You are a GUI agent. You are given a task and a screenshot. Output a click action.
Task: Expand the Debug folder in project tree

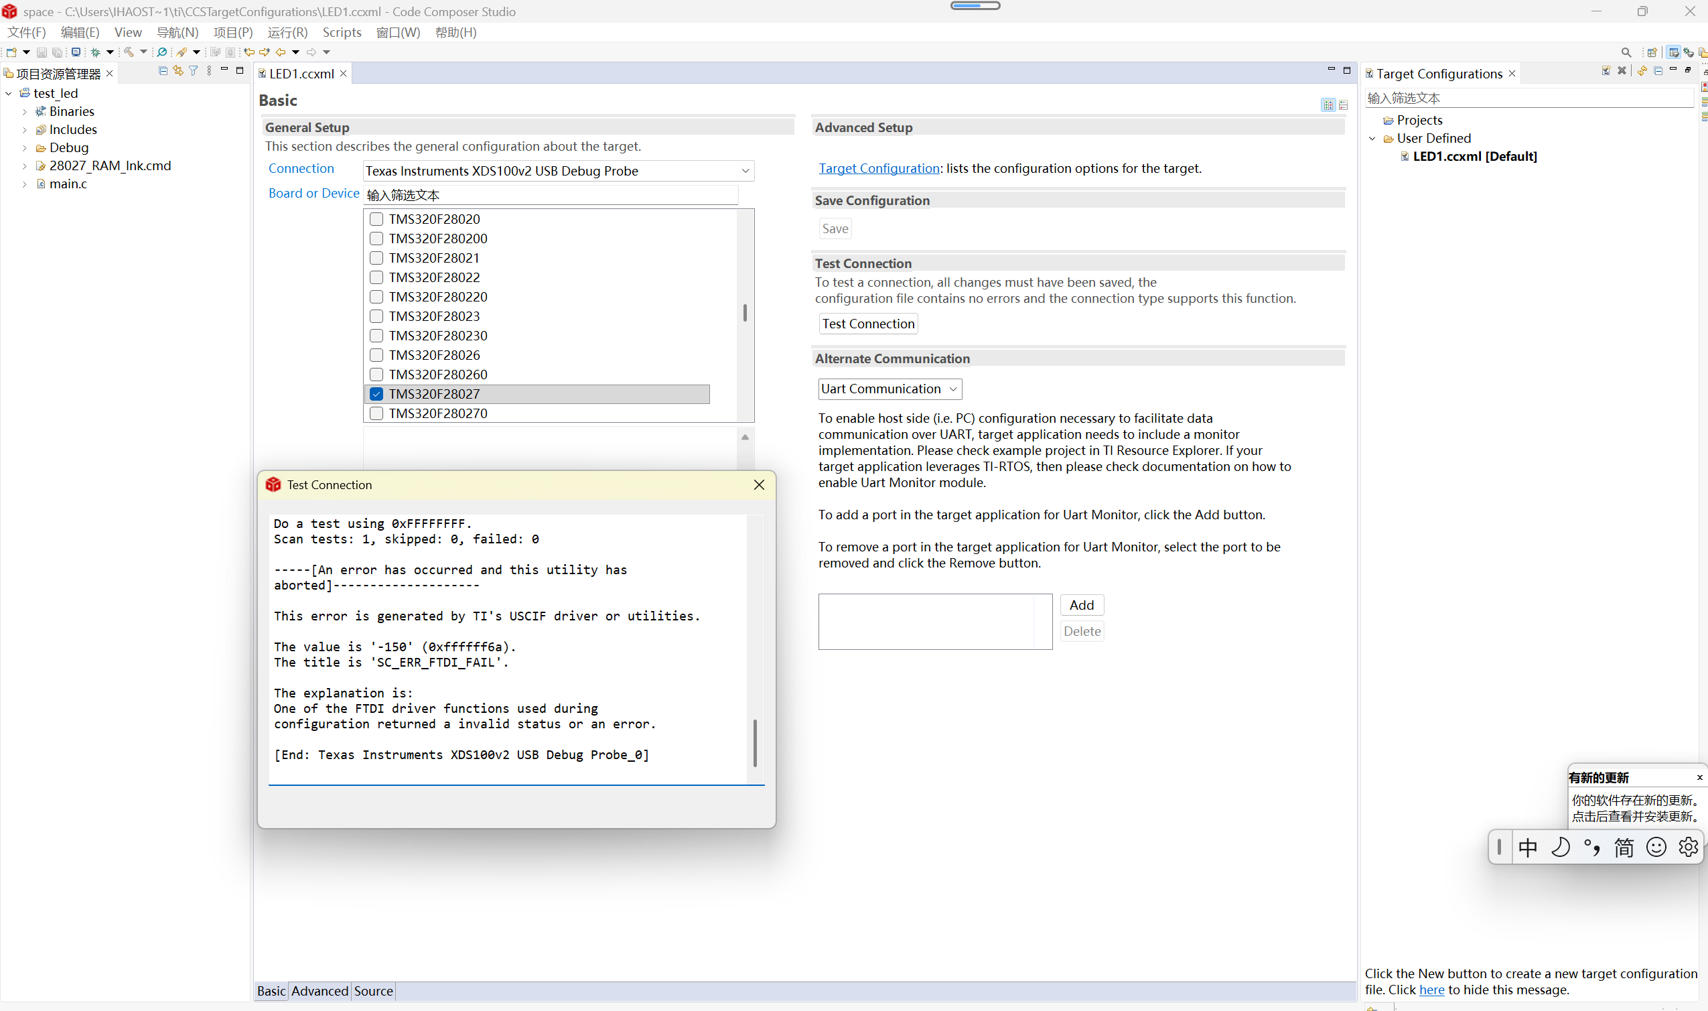(x=25, y=148)
